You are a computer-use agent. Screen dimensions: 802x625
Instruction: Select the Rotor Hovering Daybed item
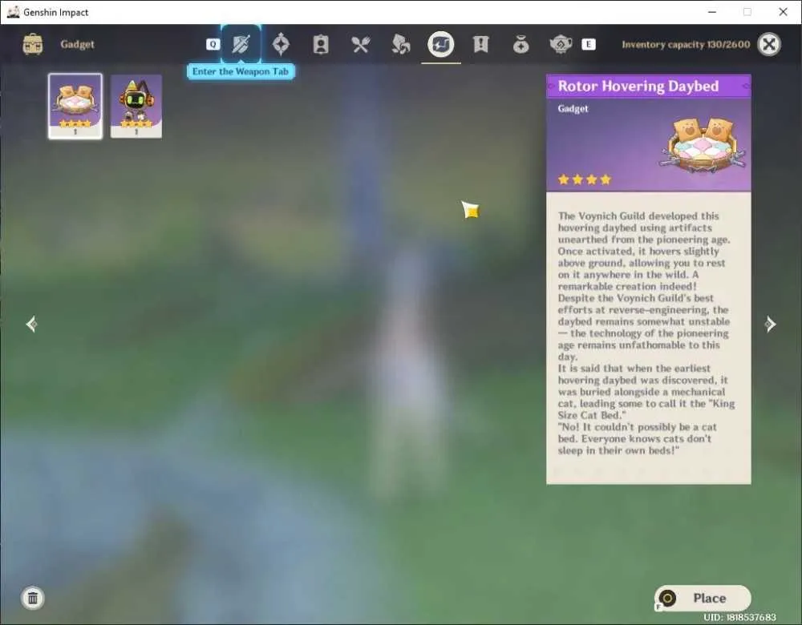click(x=75, y=106)
